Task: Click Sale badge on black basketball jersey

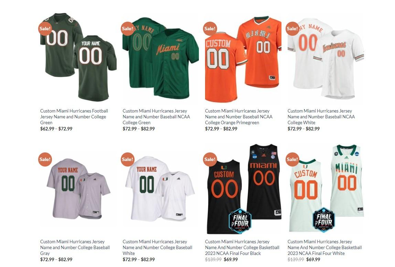Action: [x=210, y=159]
